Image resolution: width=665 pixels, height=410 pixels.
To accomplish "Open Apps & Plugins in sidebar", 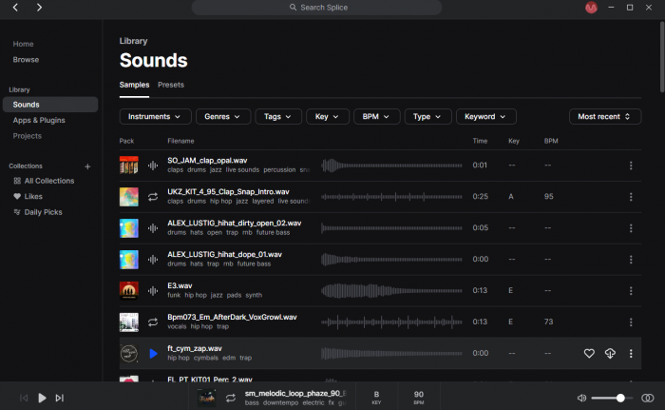I will click(x=39, y=120).
